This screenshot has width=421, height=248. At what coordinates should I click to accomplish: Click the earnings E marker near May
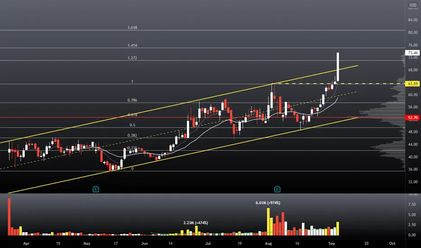click(x=96, y=189)
